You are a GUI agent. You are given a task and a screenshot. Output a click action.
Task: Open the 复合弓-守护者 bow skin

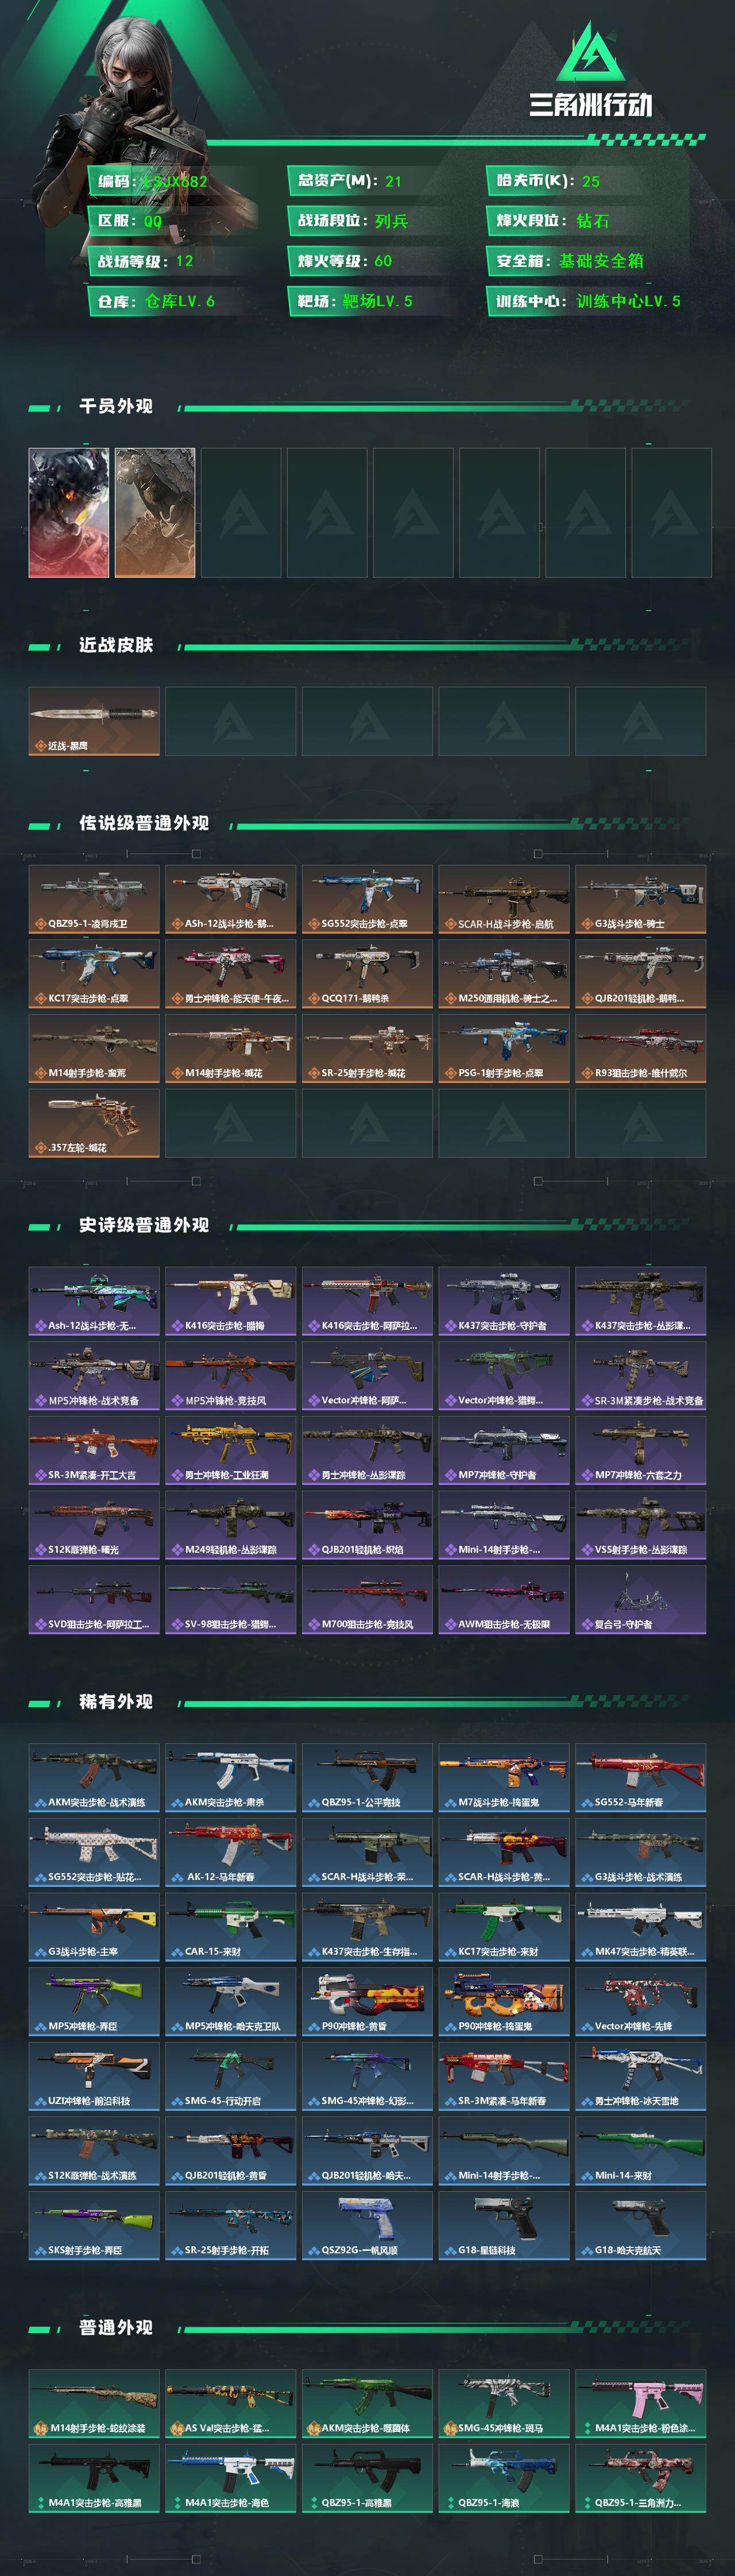click(x=641, y=1599)
